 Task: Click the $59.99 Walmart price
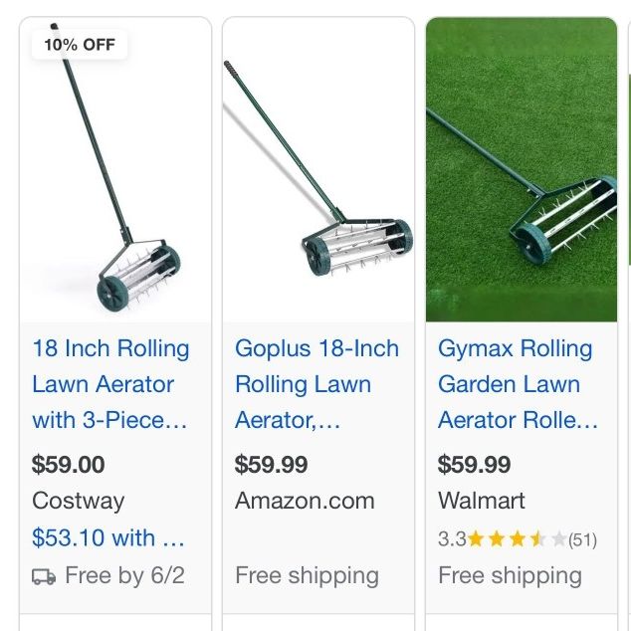tap(474, 464)
